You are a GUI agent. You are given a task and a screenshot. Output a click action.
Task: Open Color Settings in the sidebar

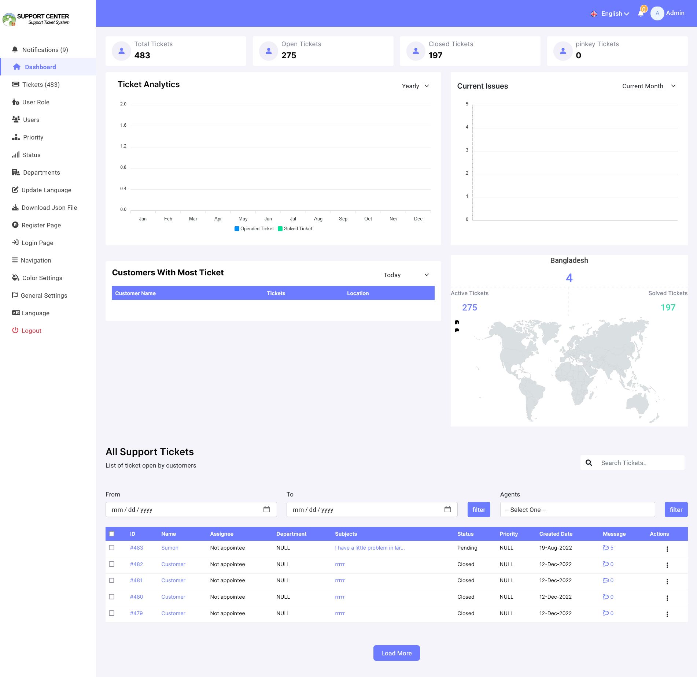42,278
